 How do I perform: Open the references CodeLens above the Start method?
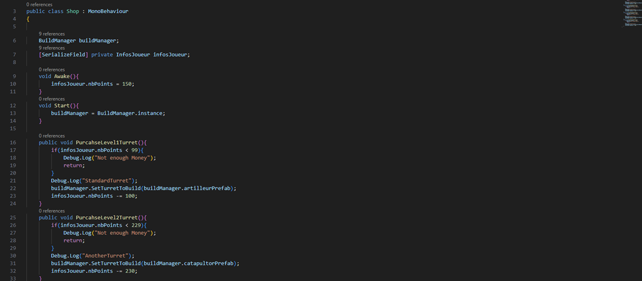click(52, 99)
